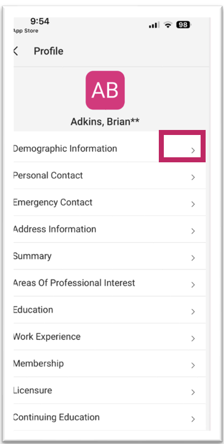The width and height of the screenshot is (224, 444).
Task: Open Continuing Education section
Action: pos(109,417)
